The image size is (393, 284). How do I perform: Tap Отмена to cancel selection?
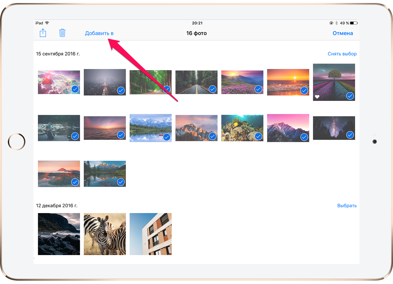click(x=343, y=33)
